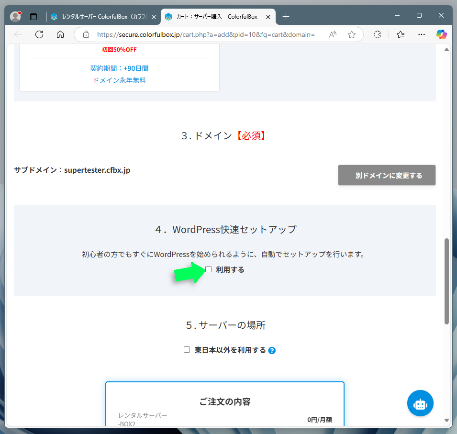Close the レンタルサーバー ColorfulBox tab
Screen dimensions: 457x434
(x=154, y=17)
